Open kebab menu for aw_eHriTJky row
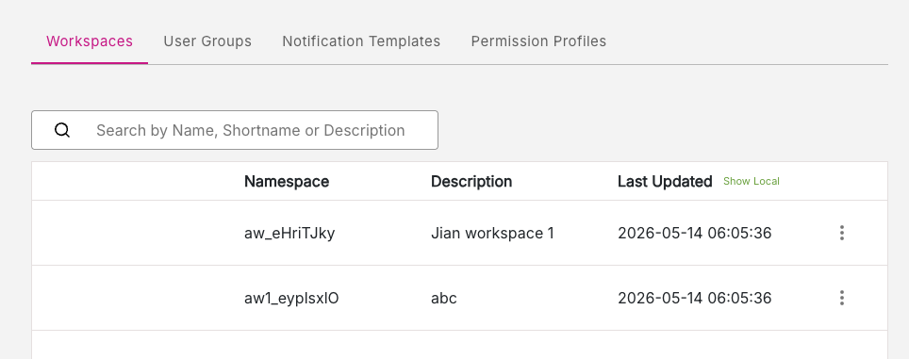The image size is (909, 359). [x=842, y=233]
